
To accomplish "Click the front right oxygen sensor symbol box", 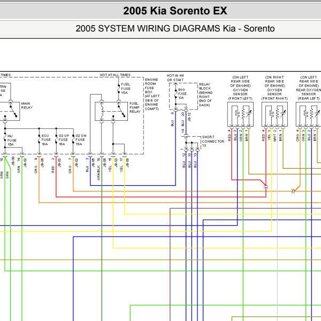I will tap(274, 114).
